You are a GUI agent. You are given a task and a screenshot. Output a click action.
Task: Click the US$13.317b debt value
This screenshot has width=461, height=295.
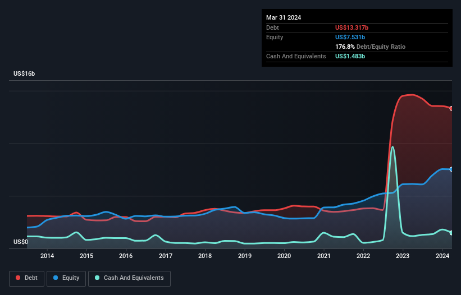tap(352, 27)
